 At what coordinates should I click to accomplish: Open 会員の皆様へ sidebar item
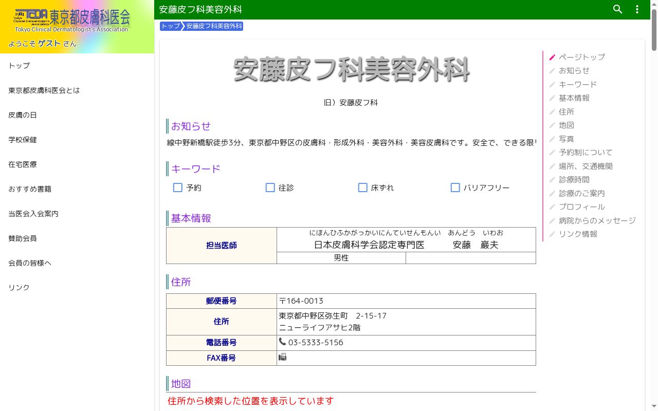(77, 263)
